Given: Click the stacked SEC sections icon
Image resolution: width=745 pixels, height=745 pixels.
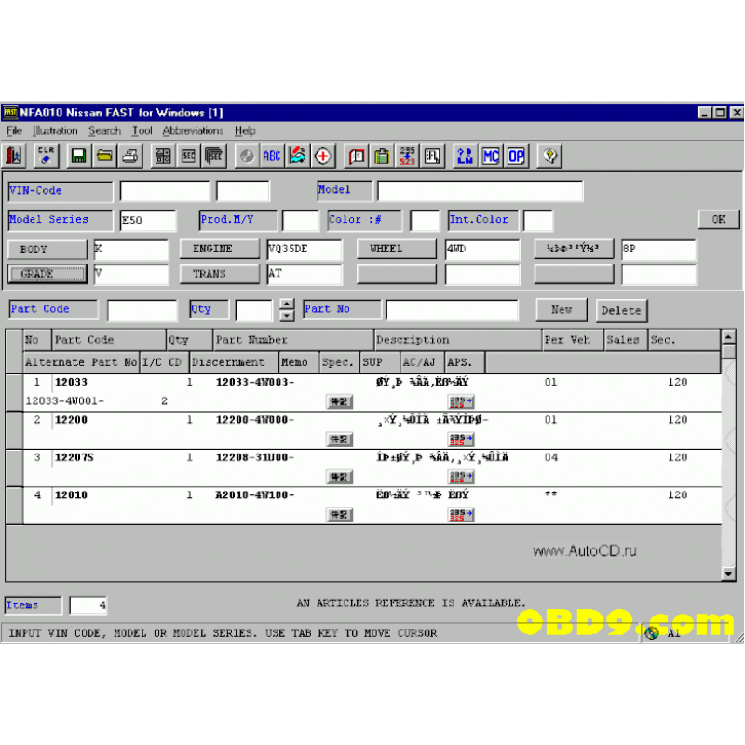Looking at the screenshot, I should point(214,156).
